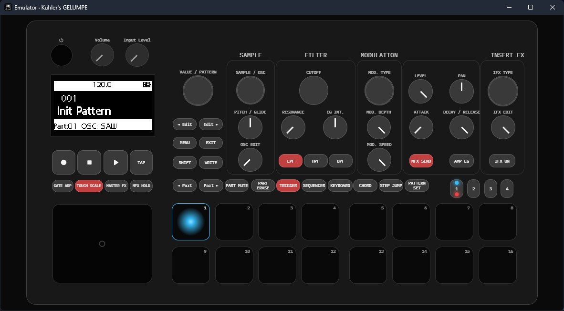Click the PATTERN SET button
This screenshot has height=311, width=564.
(x=417, y=186)
